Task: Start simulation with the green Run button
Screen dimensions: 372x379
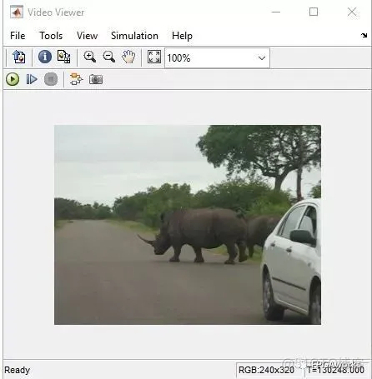Action: (13, 79)
